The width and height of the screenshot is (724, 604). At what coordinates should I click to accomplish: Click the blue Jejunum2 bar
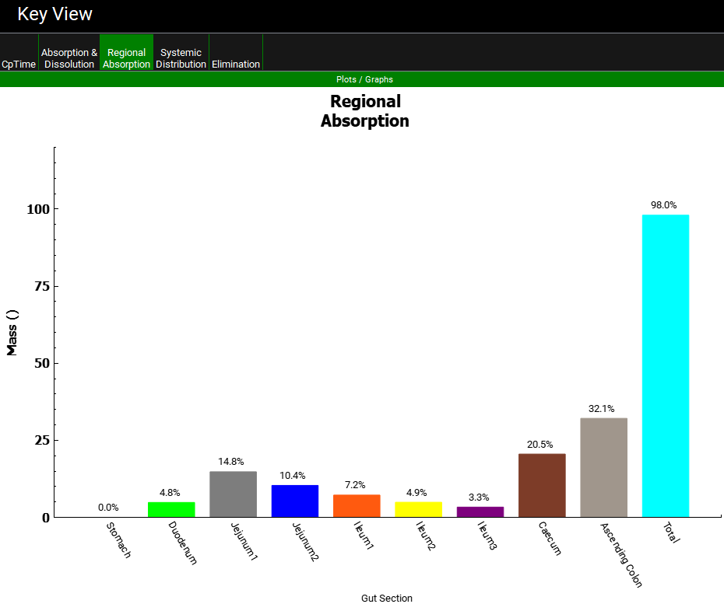295,501
